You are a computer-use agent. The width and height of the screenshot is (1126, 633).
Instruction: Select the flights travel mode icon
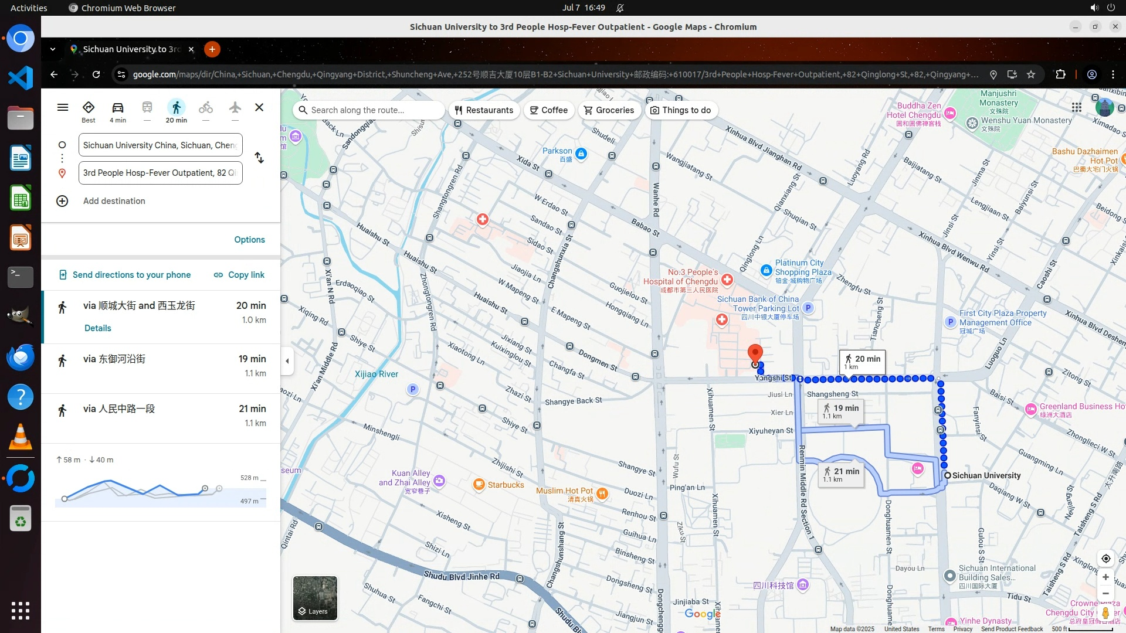click(x=235, y=108)
